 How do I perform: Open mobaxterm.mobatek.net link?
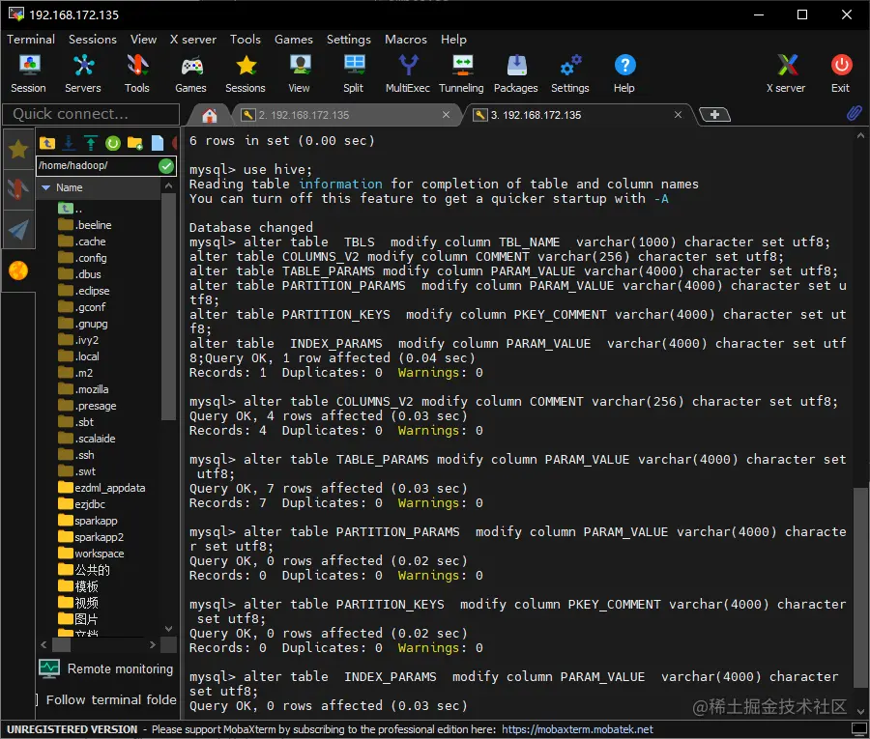pyautogui.click(x=577, y=729)
